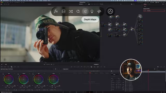
Task: Jump to first frame in viewer transport
Action: click(x=44, y=64)
